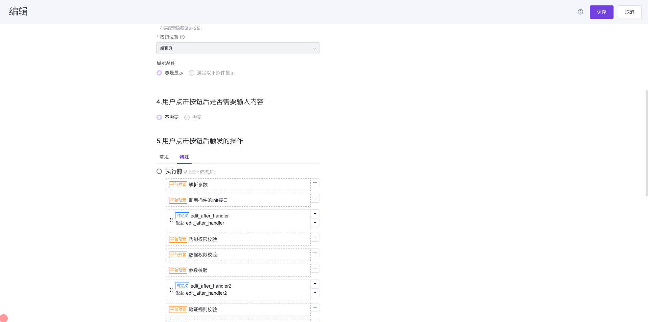The height and width of the screenshot is (322, 648).
Task: Select 总是显示 display condition
Action: pyautogui.click(x=159, y=72)
